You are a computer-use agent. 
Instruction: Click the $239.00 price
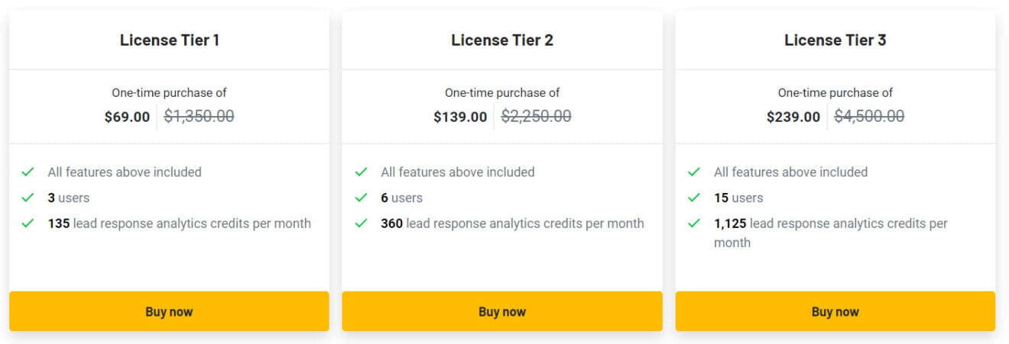(x=793, y=117)
